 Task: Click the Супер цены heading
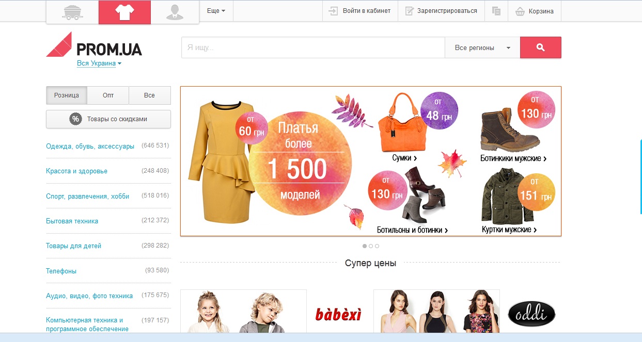point(370,263)
